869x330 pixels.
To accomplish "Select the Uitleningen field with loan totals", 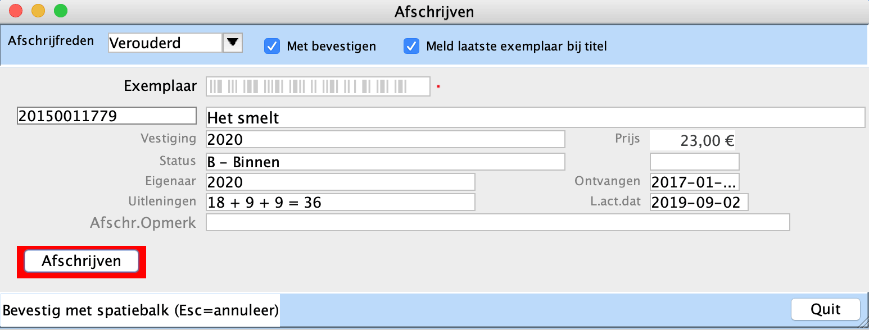I will click(x=340, y=202).
